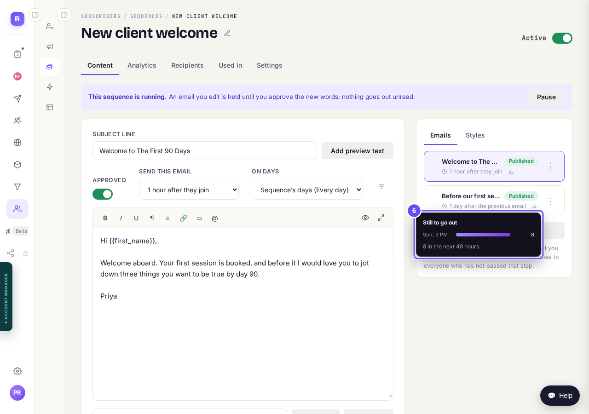Open the Send this email dropdown
Viewport: 589px width, 414px height.
(x=189, y=190)
